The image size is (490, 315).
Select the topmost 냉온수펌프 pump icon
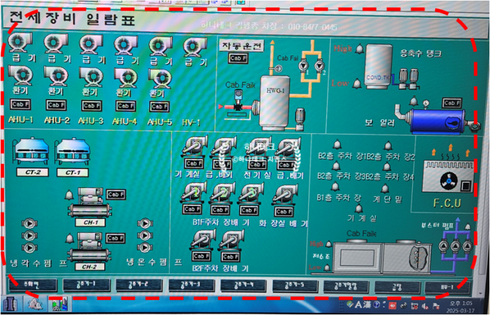click(144, 223)
